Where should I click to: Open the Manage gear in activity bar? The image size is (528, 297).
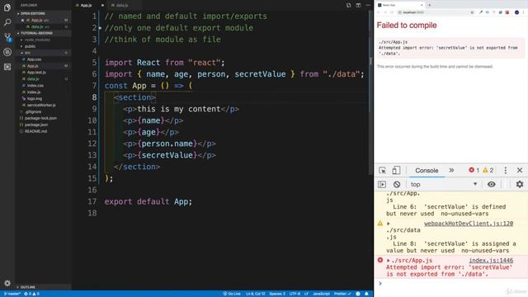coord(7,283)
